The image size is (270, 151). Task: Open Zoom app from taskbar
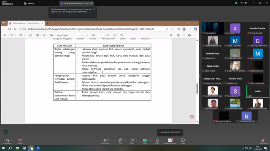coord(38,148)
